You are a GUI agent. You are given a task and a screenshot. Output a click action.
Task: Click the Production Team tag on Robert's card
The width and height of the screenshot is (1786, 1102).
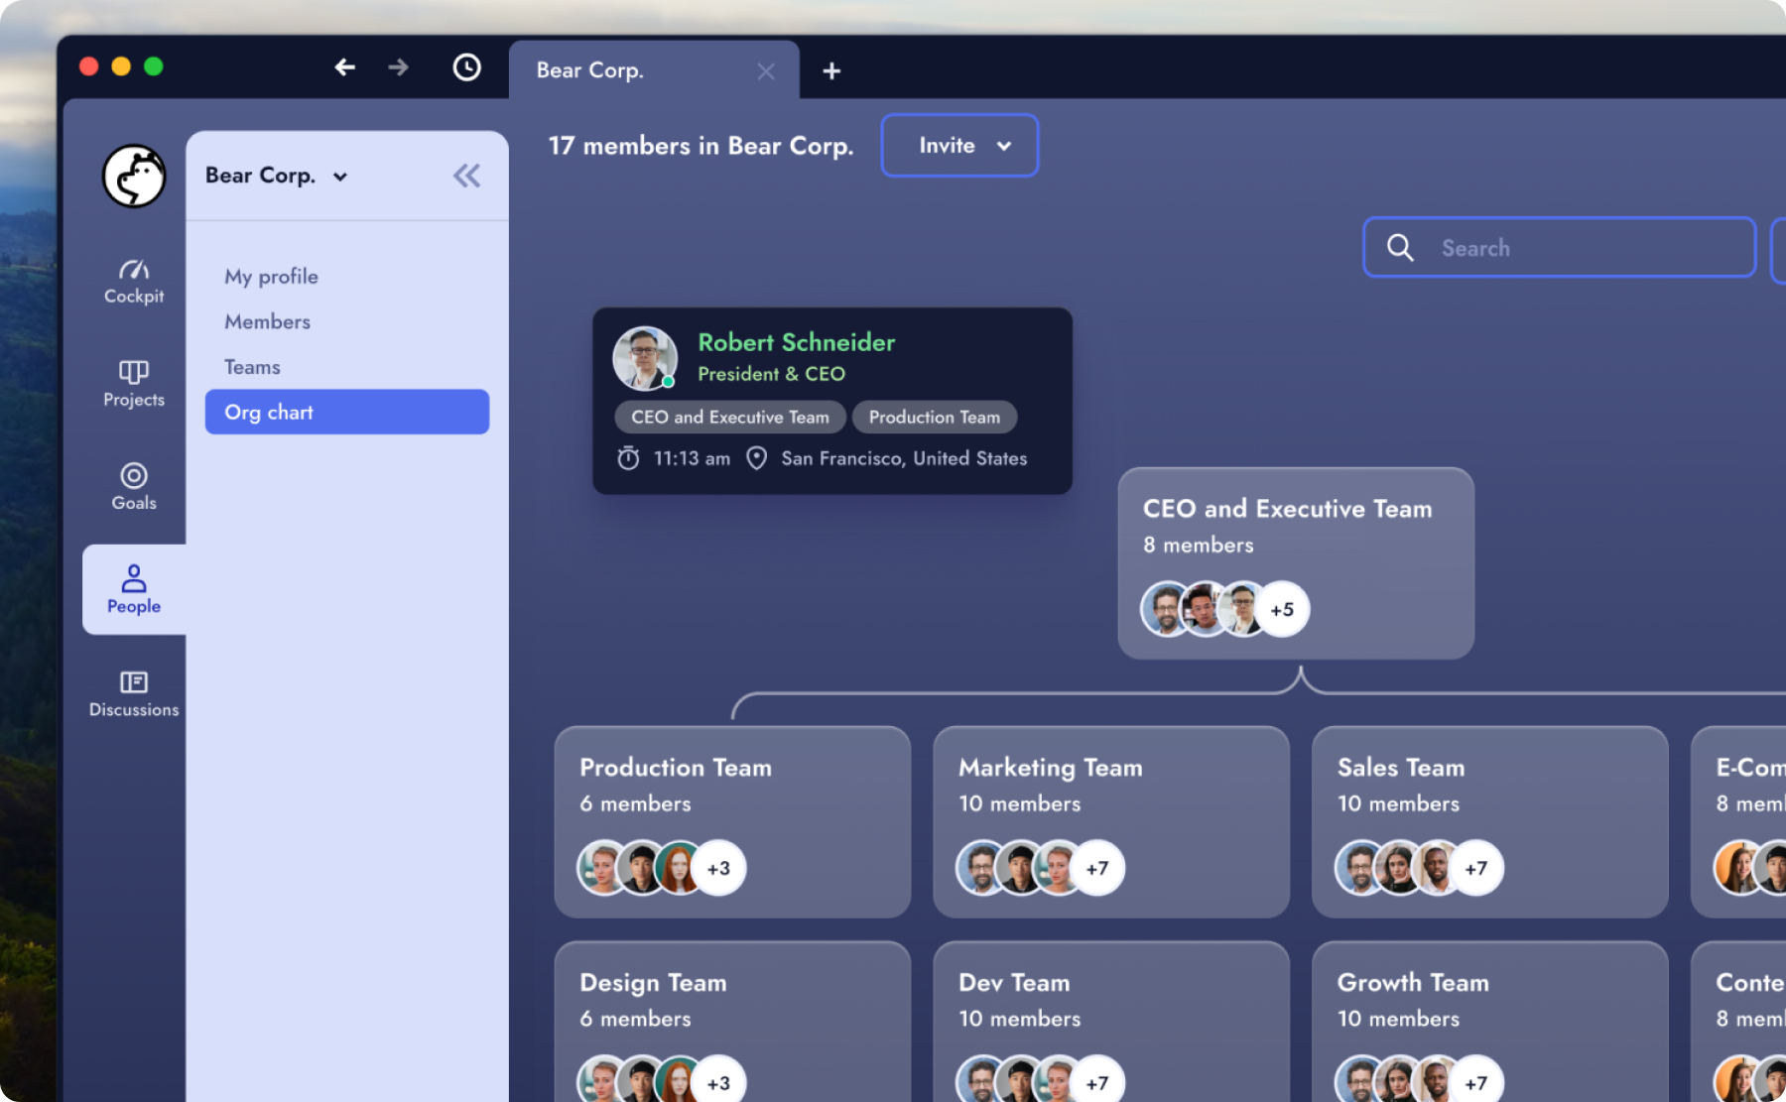click(934, 418)
